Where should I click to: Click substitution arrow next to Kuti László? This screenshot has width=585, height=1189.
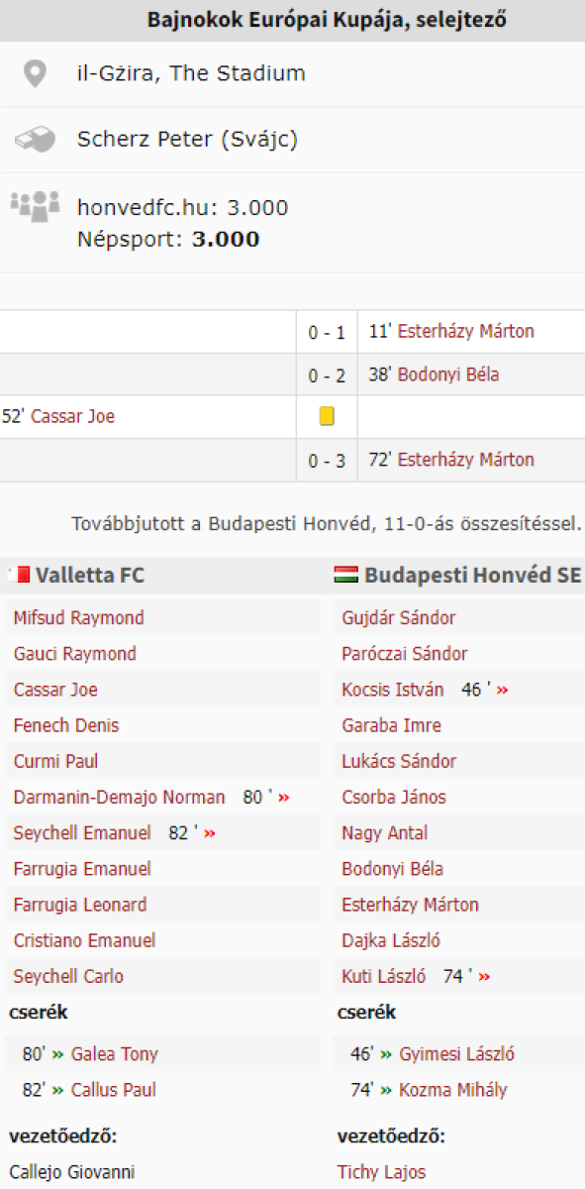tap(484, 977)
